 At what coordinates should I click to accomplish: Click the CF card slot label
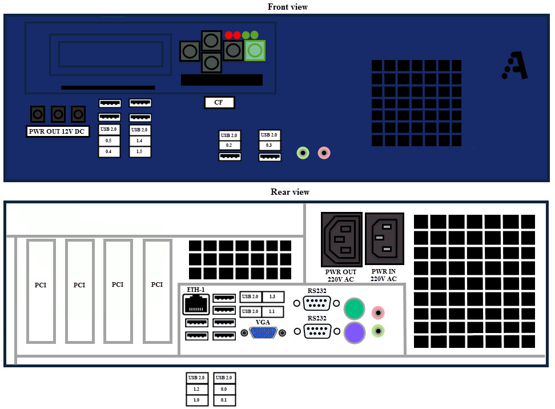[x=219, y=103]
